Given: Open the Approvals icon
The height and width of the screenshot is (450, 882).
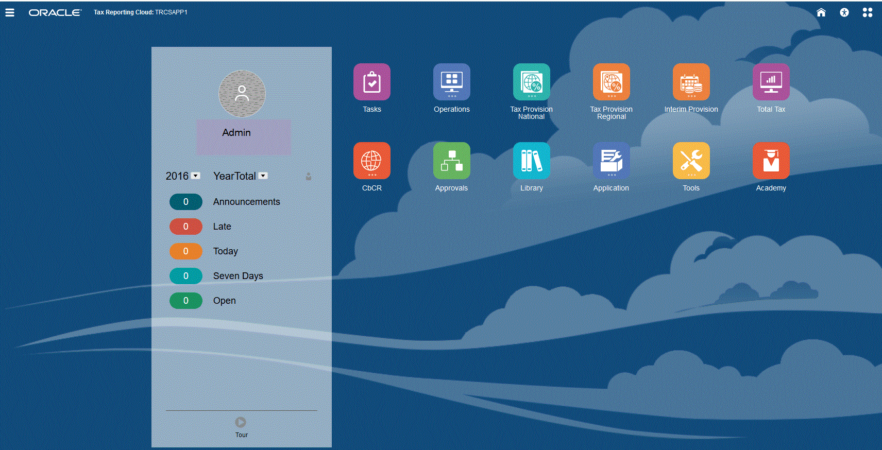Looking at the screenshot, I should tap(452, 161).
